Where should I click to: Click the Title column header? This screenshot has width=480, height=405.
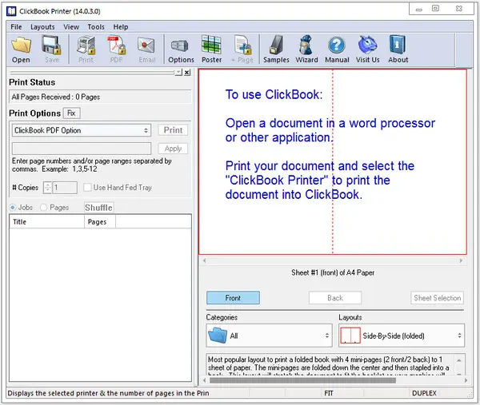(x=47, y=222)
